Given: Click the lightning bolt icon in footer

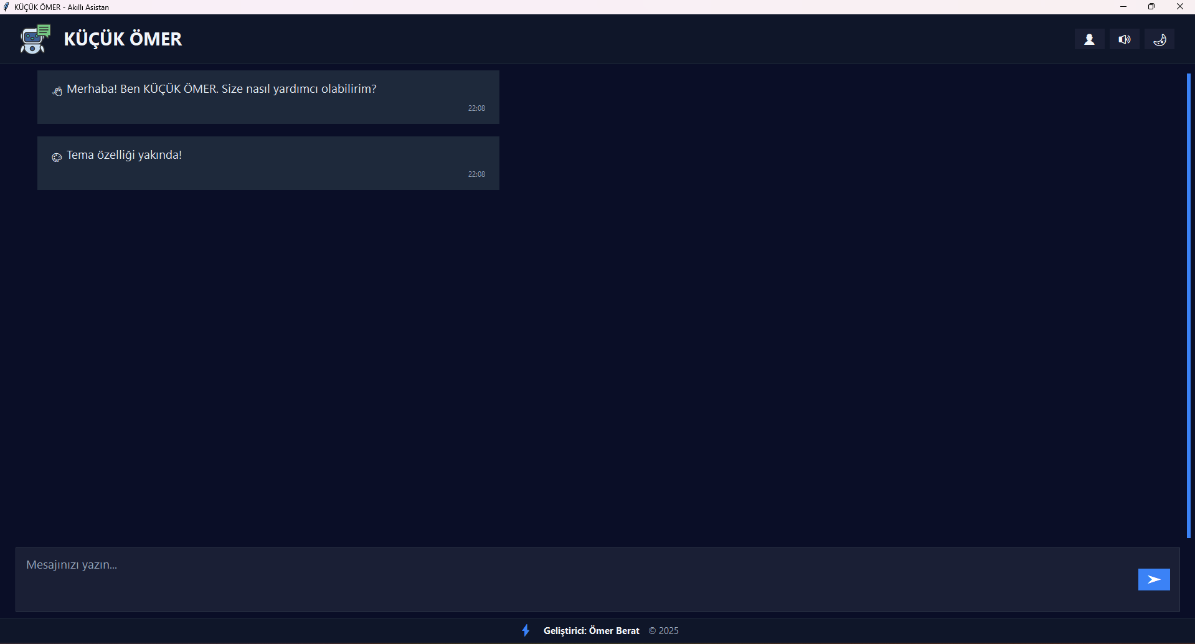Looking at the screenshot, I should pyautogui.click(x=526, y=630).
